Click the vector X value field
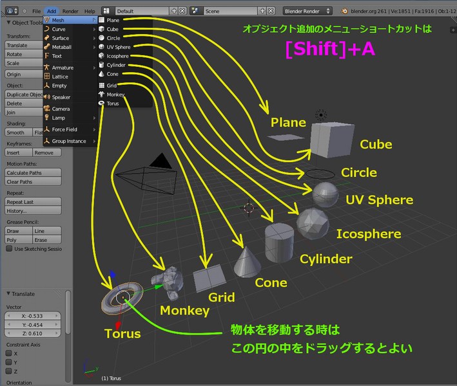Image resolution: width=457 pixels, height=386 pixels. click(x=32, y=316)
